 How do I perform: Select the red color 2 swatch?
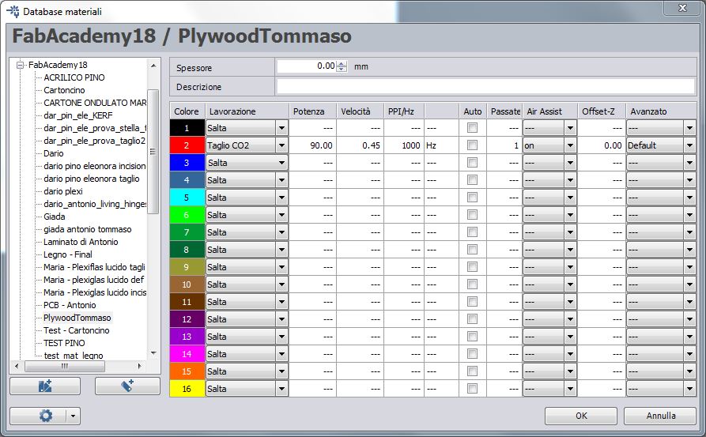click(x=187, y=145)
